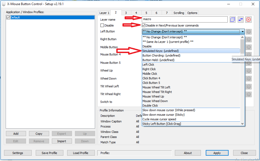Open settings gear for Wheel Down

pos(248,78)
